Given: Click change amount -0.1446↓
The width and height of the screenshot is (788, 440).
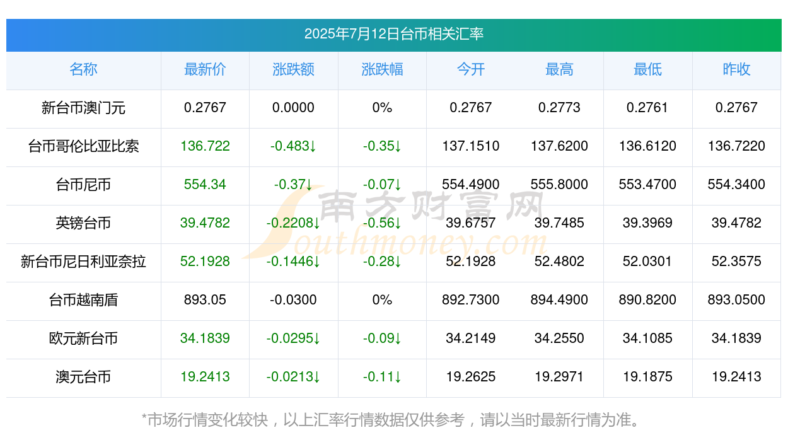Looking at the screenshot, I should [294, 262].
